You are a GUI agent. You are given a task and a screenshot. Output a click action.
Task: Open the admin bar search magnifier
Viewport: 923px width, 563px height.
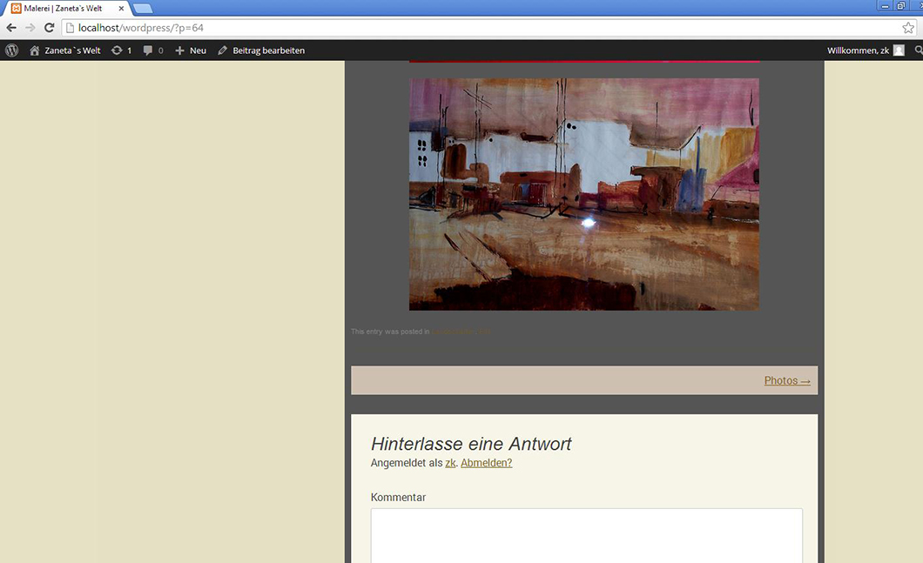pyautogui.click(x=919, y=50)
